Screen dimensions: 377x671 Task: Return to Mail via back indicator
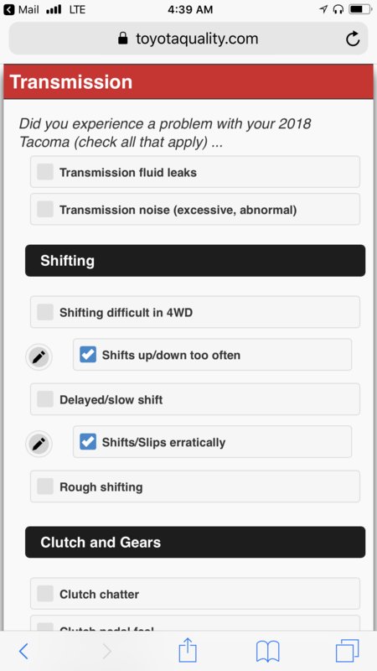22,9
